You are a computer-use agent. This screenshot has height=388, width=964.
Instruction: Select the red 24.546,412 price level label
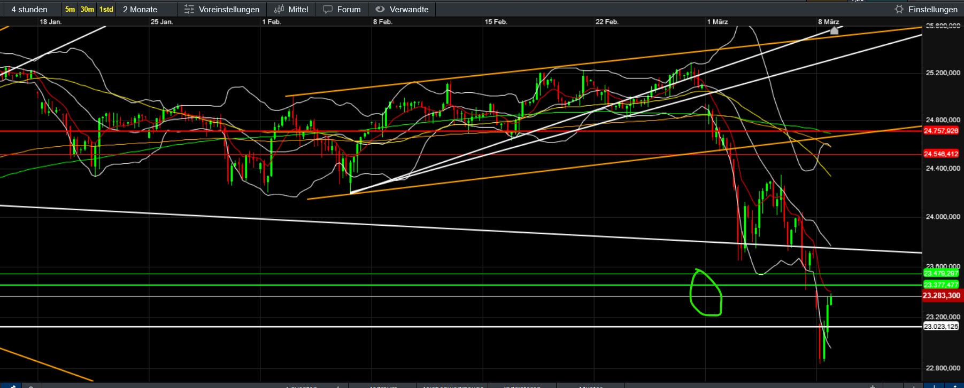pos(941,154)
